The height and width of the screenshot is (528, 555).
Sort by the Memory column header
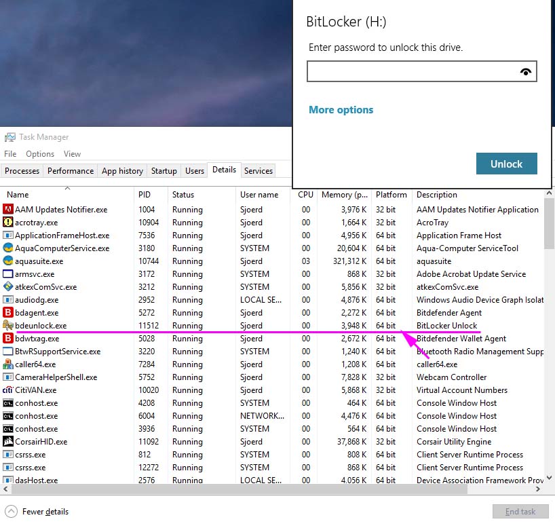tap(344, 195)
